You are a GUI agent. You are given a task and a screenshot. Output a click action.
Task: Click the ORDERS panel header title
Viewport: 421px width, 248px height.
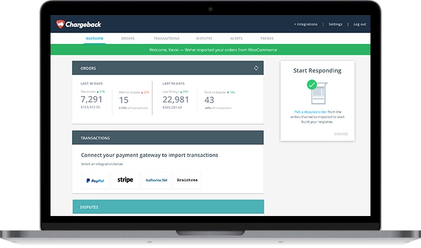[x=88, y=68]
